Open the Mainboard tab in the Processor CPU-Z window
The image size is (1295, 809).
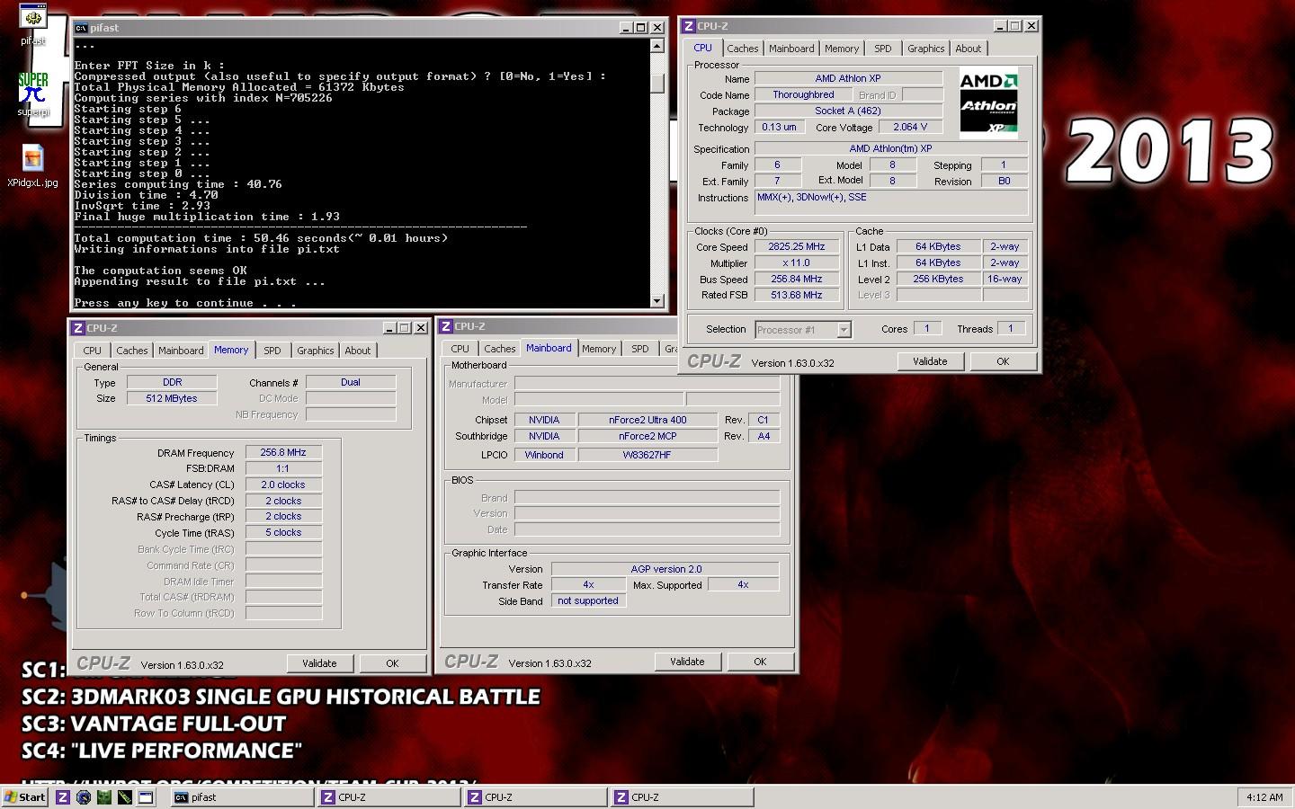[791, 49]
